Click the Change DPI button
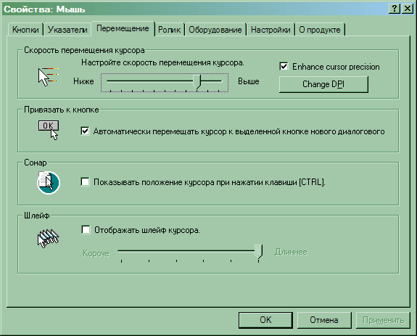Viewport: 417px width, 336px height. click(323, 84)
